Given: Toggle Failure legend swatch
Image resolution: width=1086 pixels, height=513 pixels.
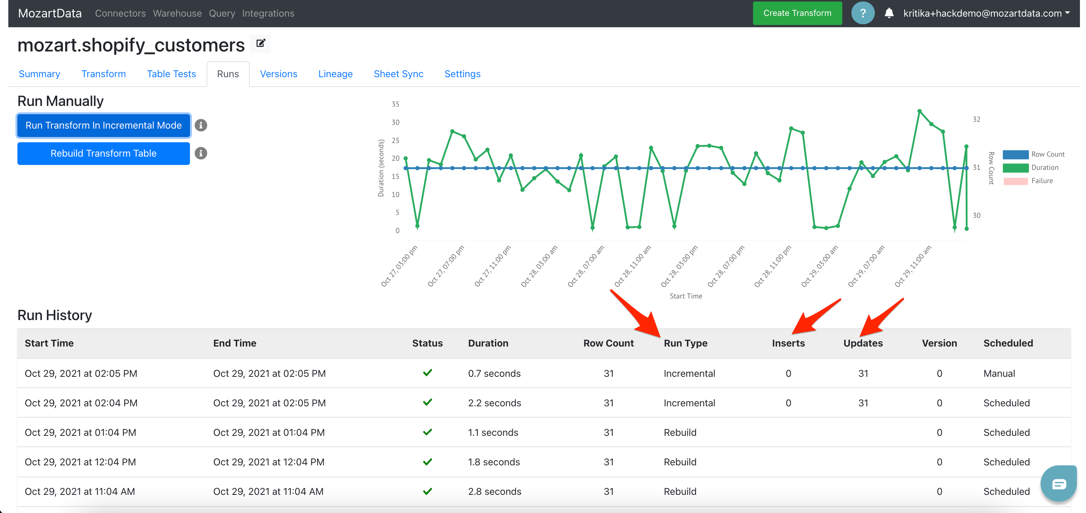Looking at the screenshot, I should 1015,181.
